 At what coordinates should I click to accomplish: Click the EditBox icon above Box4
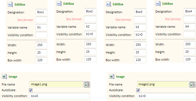pos(158,3)
